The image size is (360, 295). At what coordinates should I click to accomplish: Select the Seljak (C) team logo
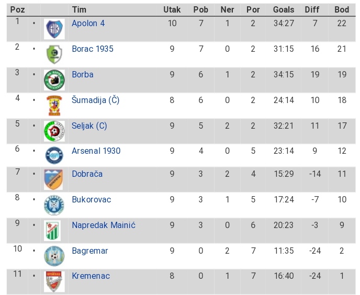click(x=54, y=131)
